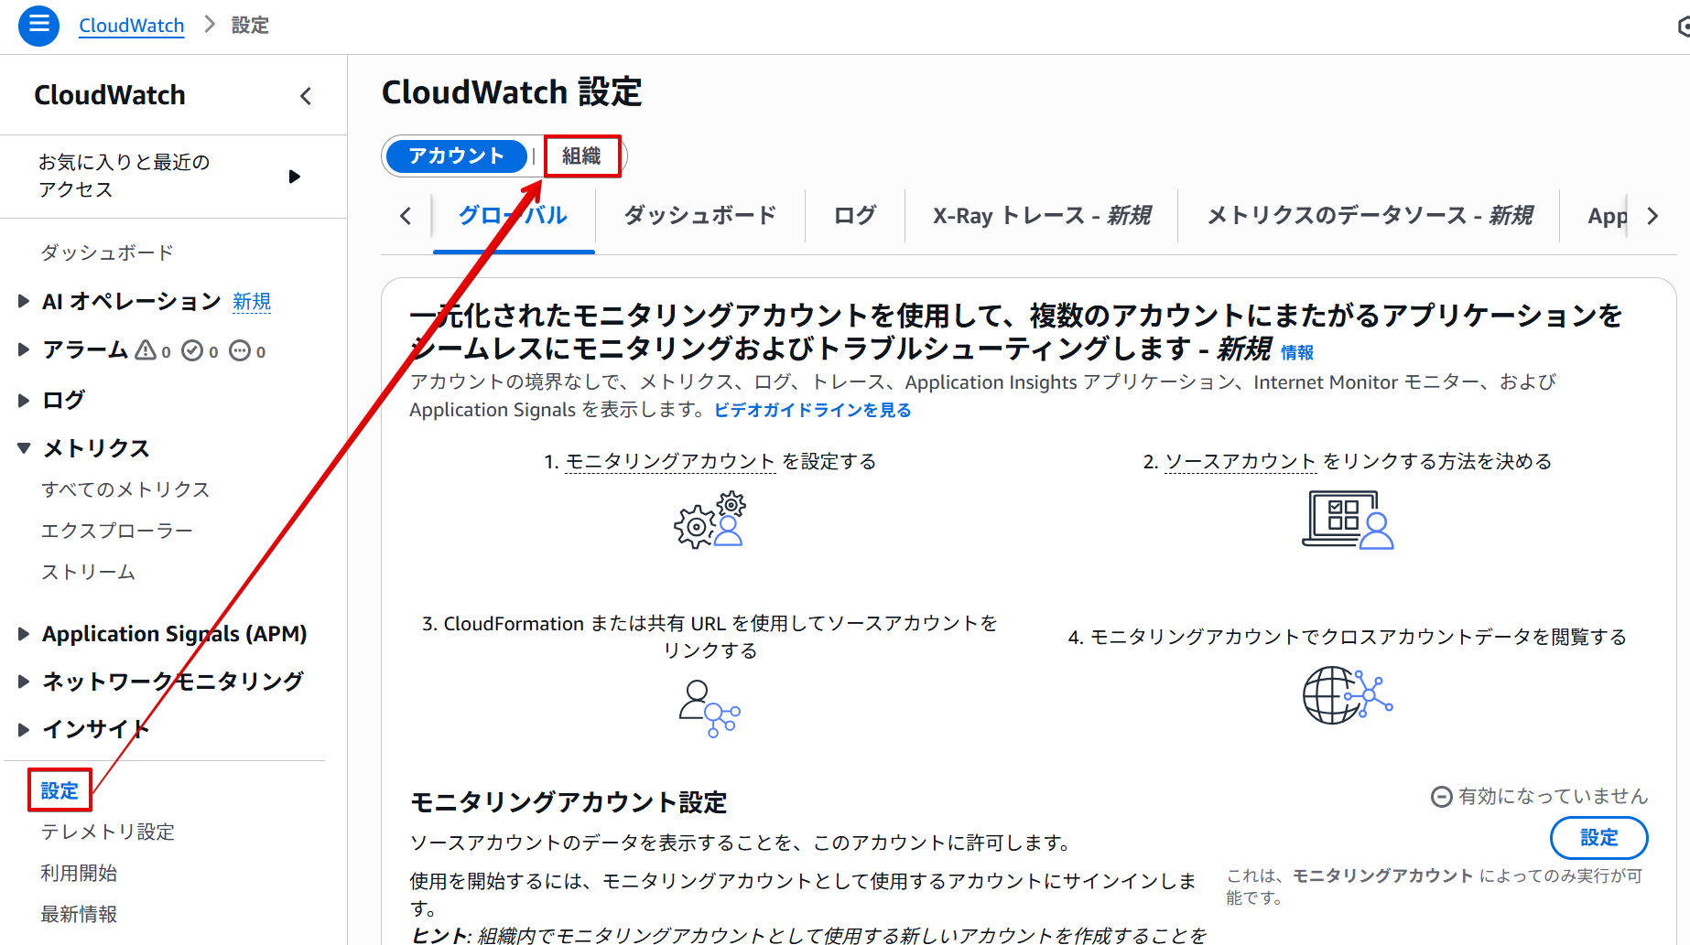Open the メトリクスのデータソース tab
The width and height of the screenshot is (1690, 945).
pyautogui.click(x=1370, y=216)
